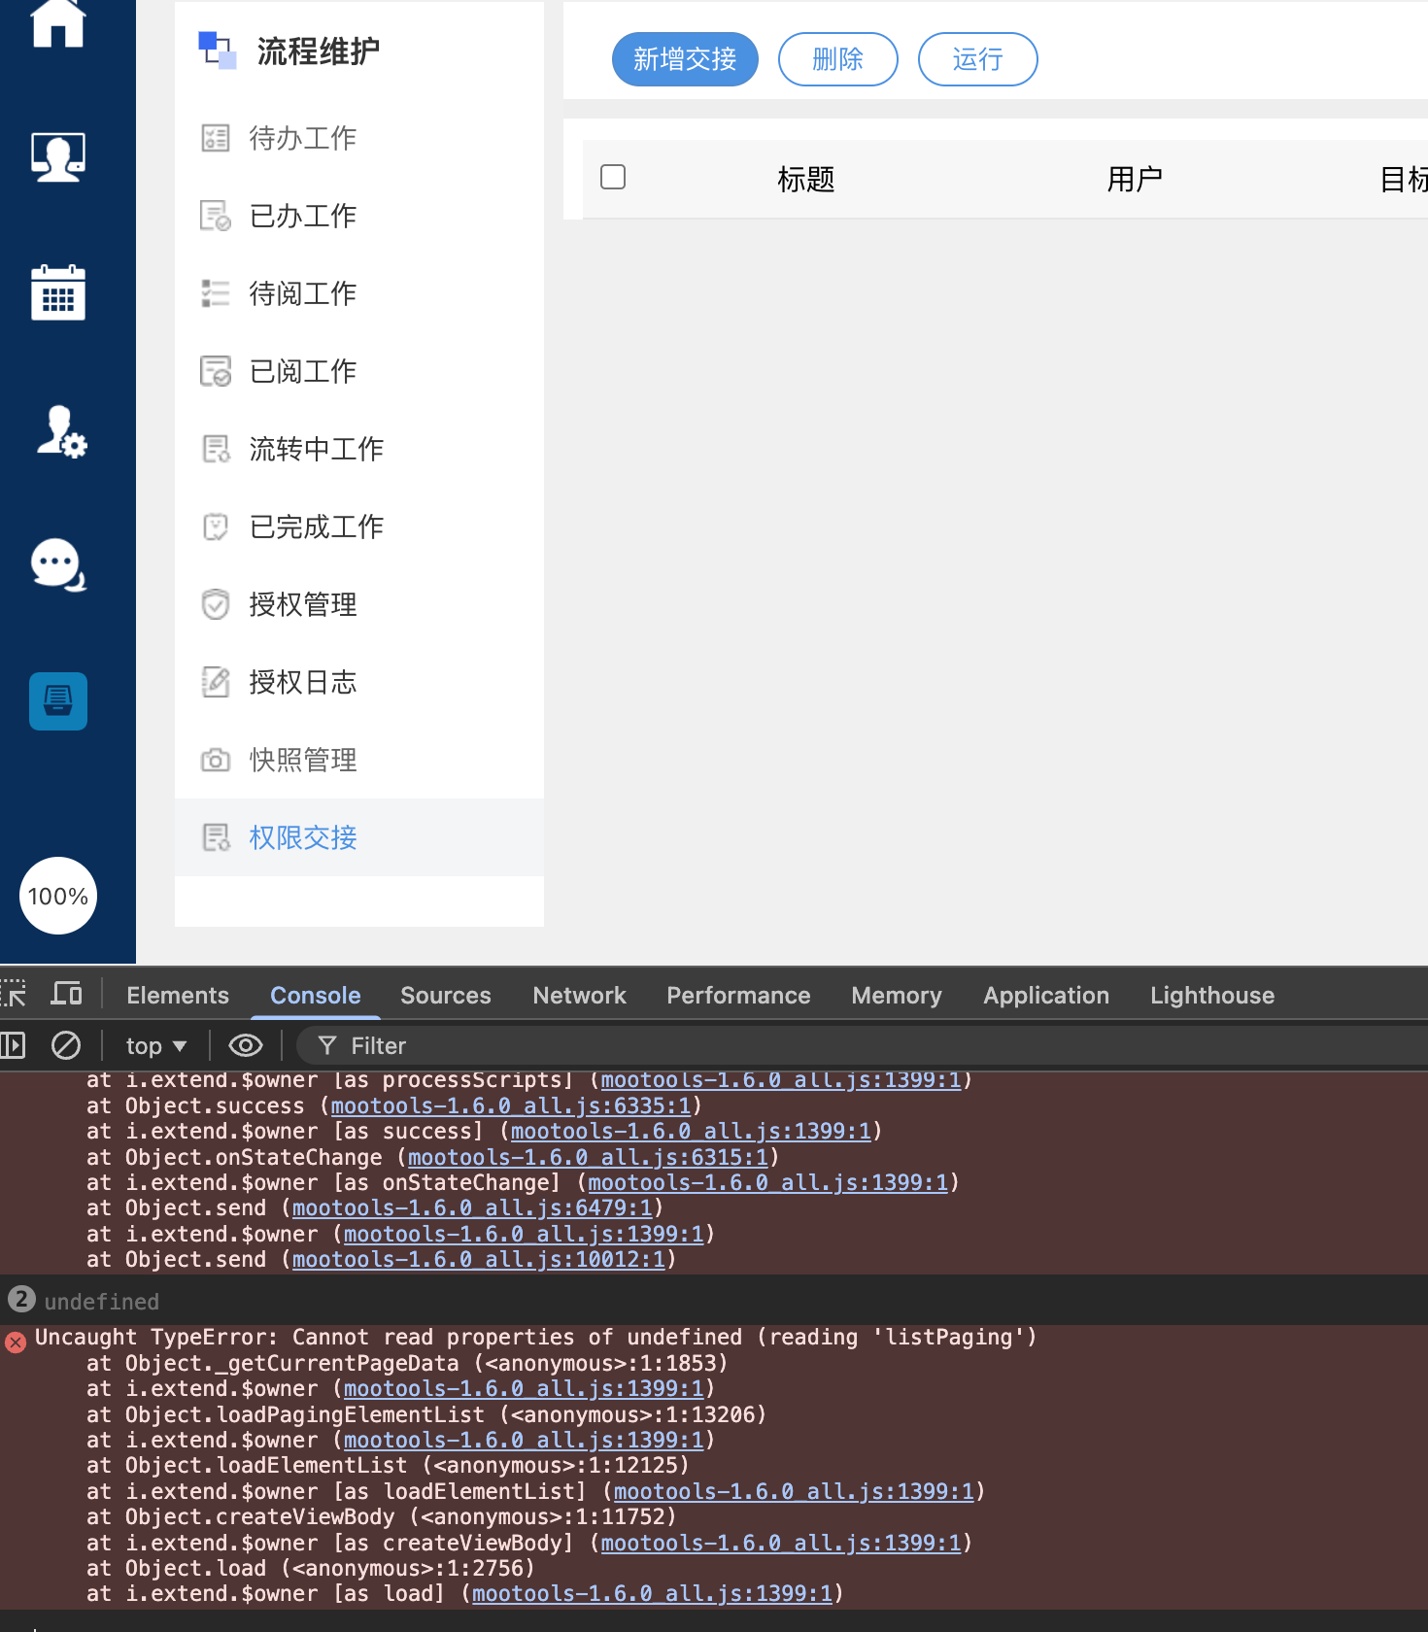
Task: Open the chat bubble messaging icon
Action: (x=58, y=564)
